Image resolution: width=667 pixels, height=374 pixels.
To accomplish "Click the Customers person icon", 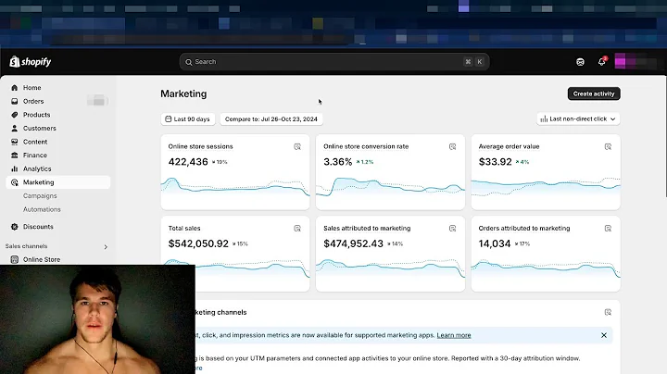I will click(x=15, y=129).
